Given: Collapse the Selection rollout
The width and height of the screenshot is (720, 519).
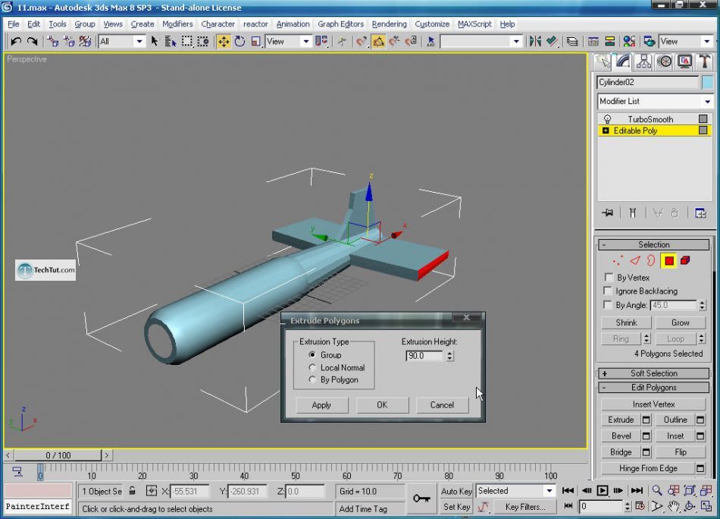Looking at the screenshot, I should click(x=654, y=244).
